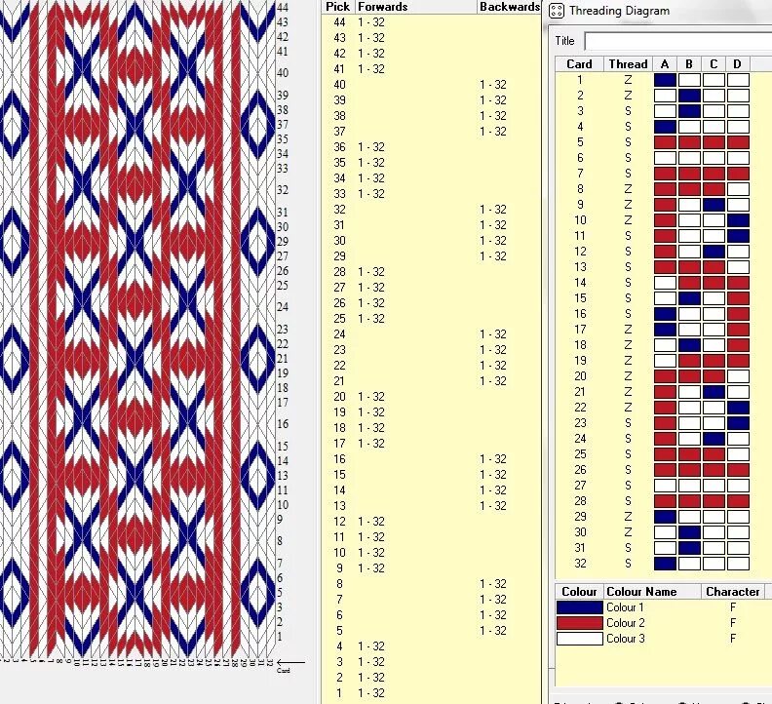
Task: Click the S thread direction of card 4
Action: (x=628, y=127)
